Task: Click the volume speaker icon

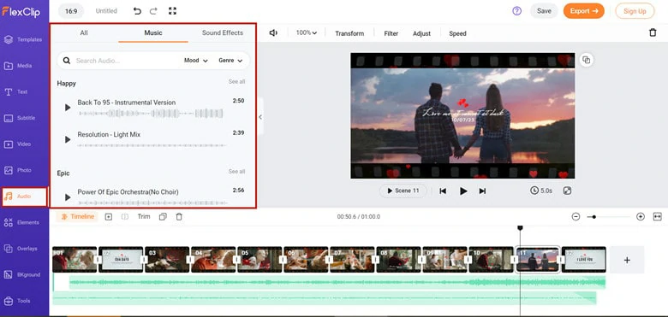Action: click(273, 33)
